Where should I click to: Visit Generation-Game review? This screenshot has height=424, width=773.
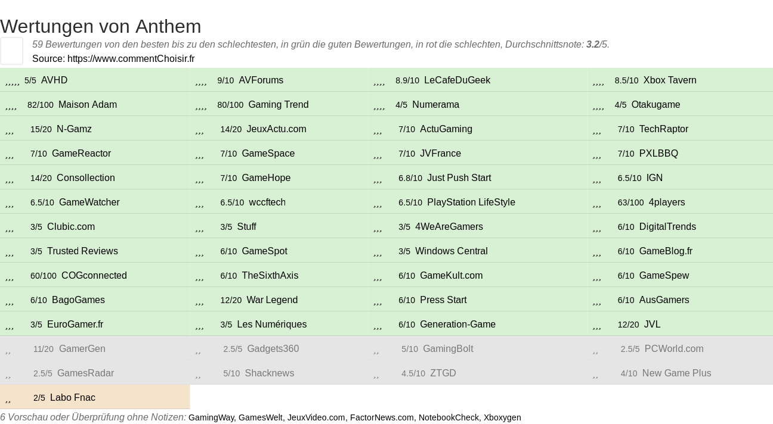coord(458,325)
